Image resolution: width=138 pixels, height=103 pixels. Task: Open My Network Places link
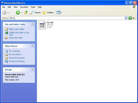click(x=17, y=61)
